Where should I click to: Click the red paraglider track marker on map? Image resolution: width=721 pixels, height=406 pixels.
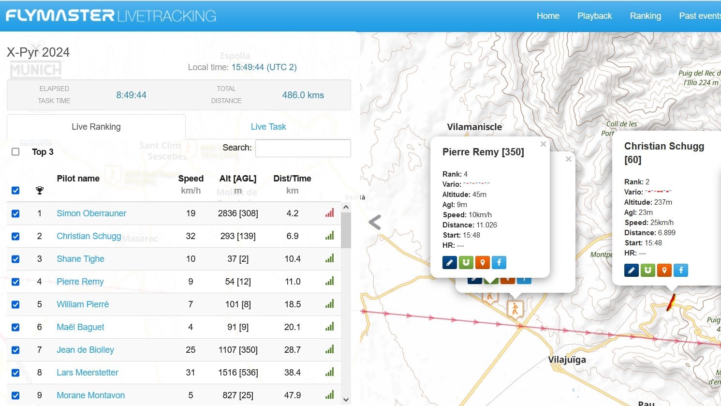[671, 303]
